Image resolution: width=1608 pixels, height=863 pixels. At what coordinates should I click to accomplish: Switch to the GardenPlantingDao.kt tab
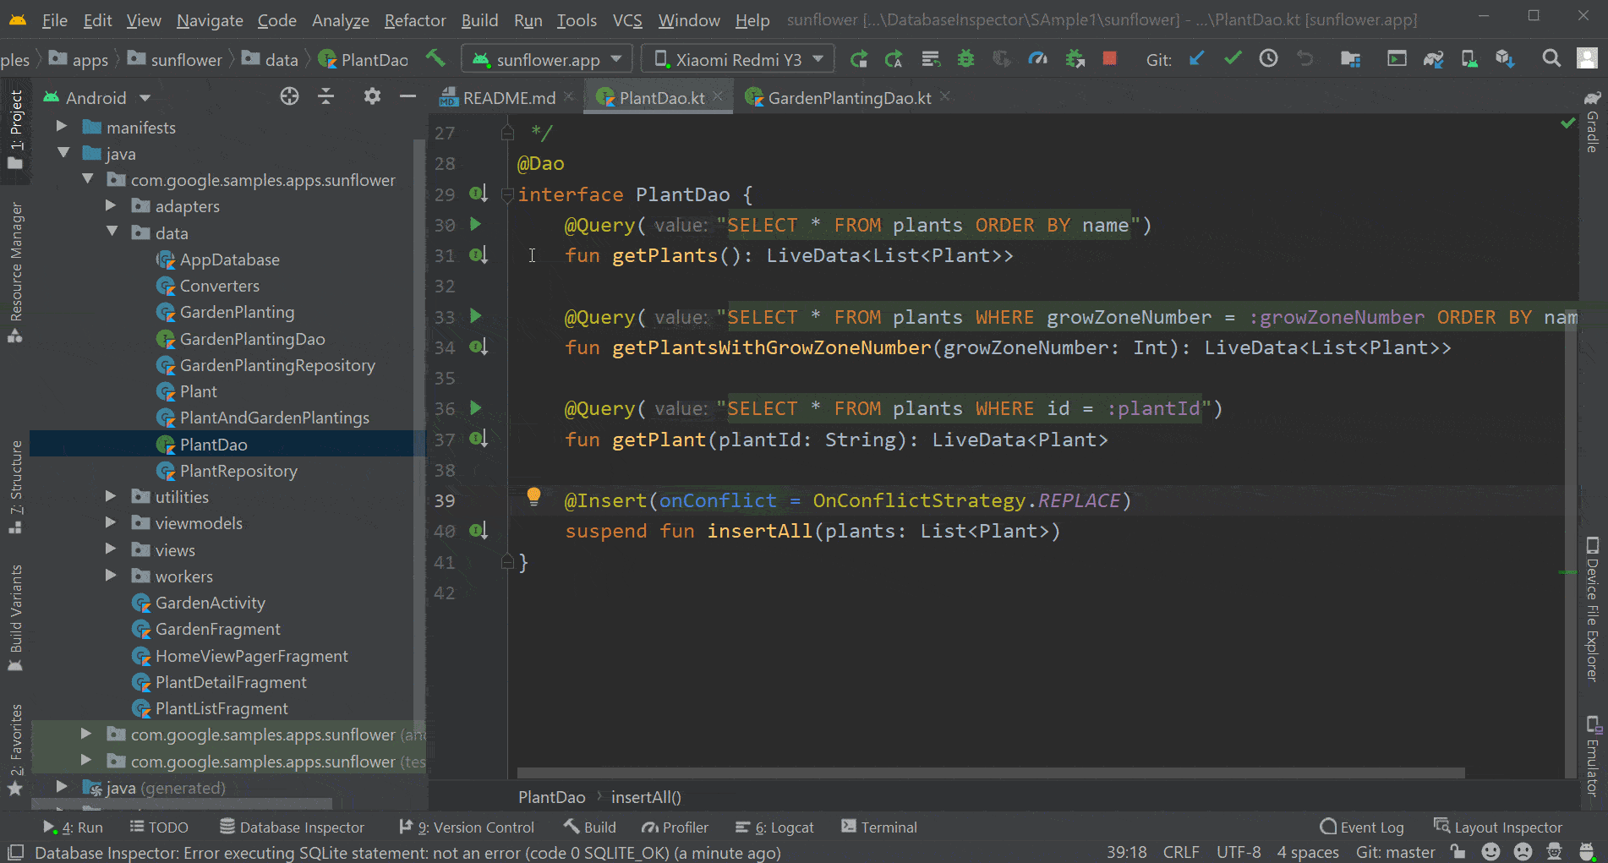(x=845, y=97)
